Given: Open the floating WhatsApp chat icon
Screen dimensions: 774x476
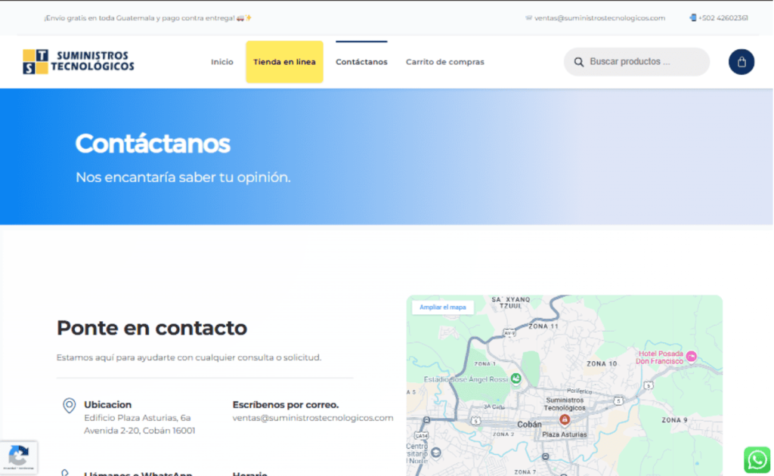Looking at the screenshot, I should (x=757, y=459).
